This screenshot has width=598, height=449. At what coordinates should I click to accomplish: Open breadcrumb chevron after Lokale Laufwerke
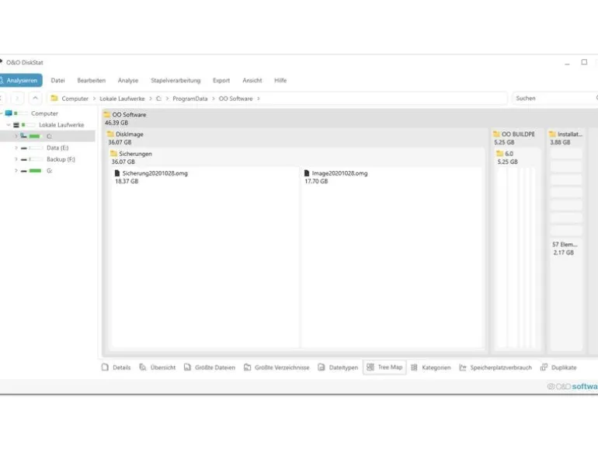(x=150, y=99)
